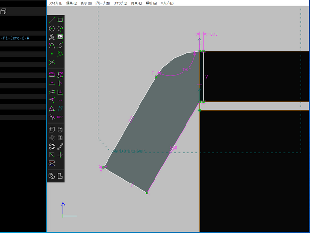Choose the arc of a circle tool
Image resolution: width=310 pixels, height=233 pixels.
click(60, 29)
